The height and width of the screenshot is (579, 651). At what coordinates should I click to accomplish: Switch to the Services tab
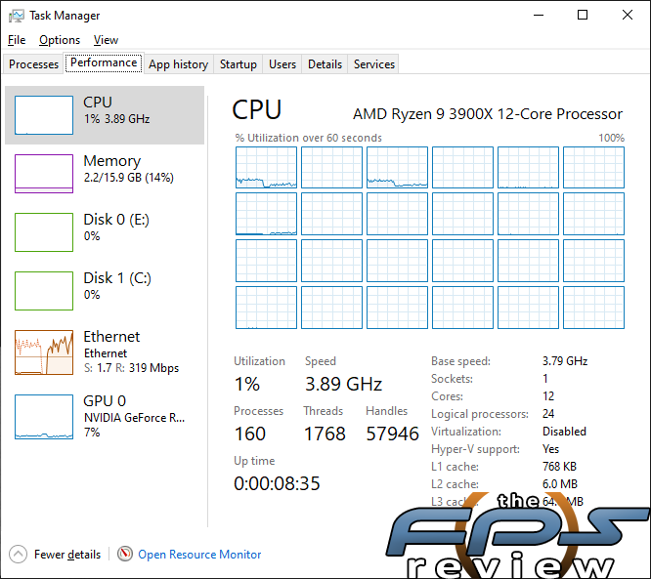[x=374, y=64]
